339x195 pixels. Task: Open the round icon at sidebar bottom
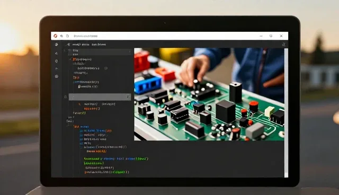(57, 76)
